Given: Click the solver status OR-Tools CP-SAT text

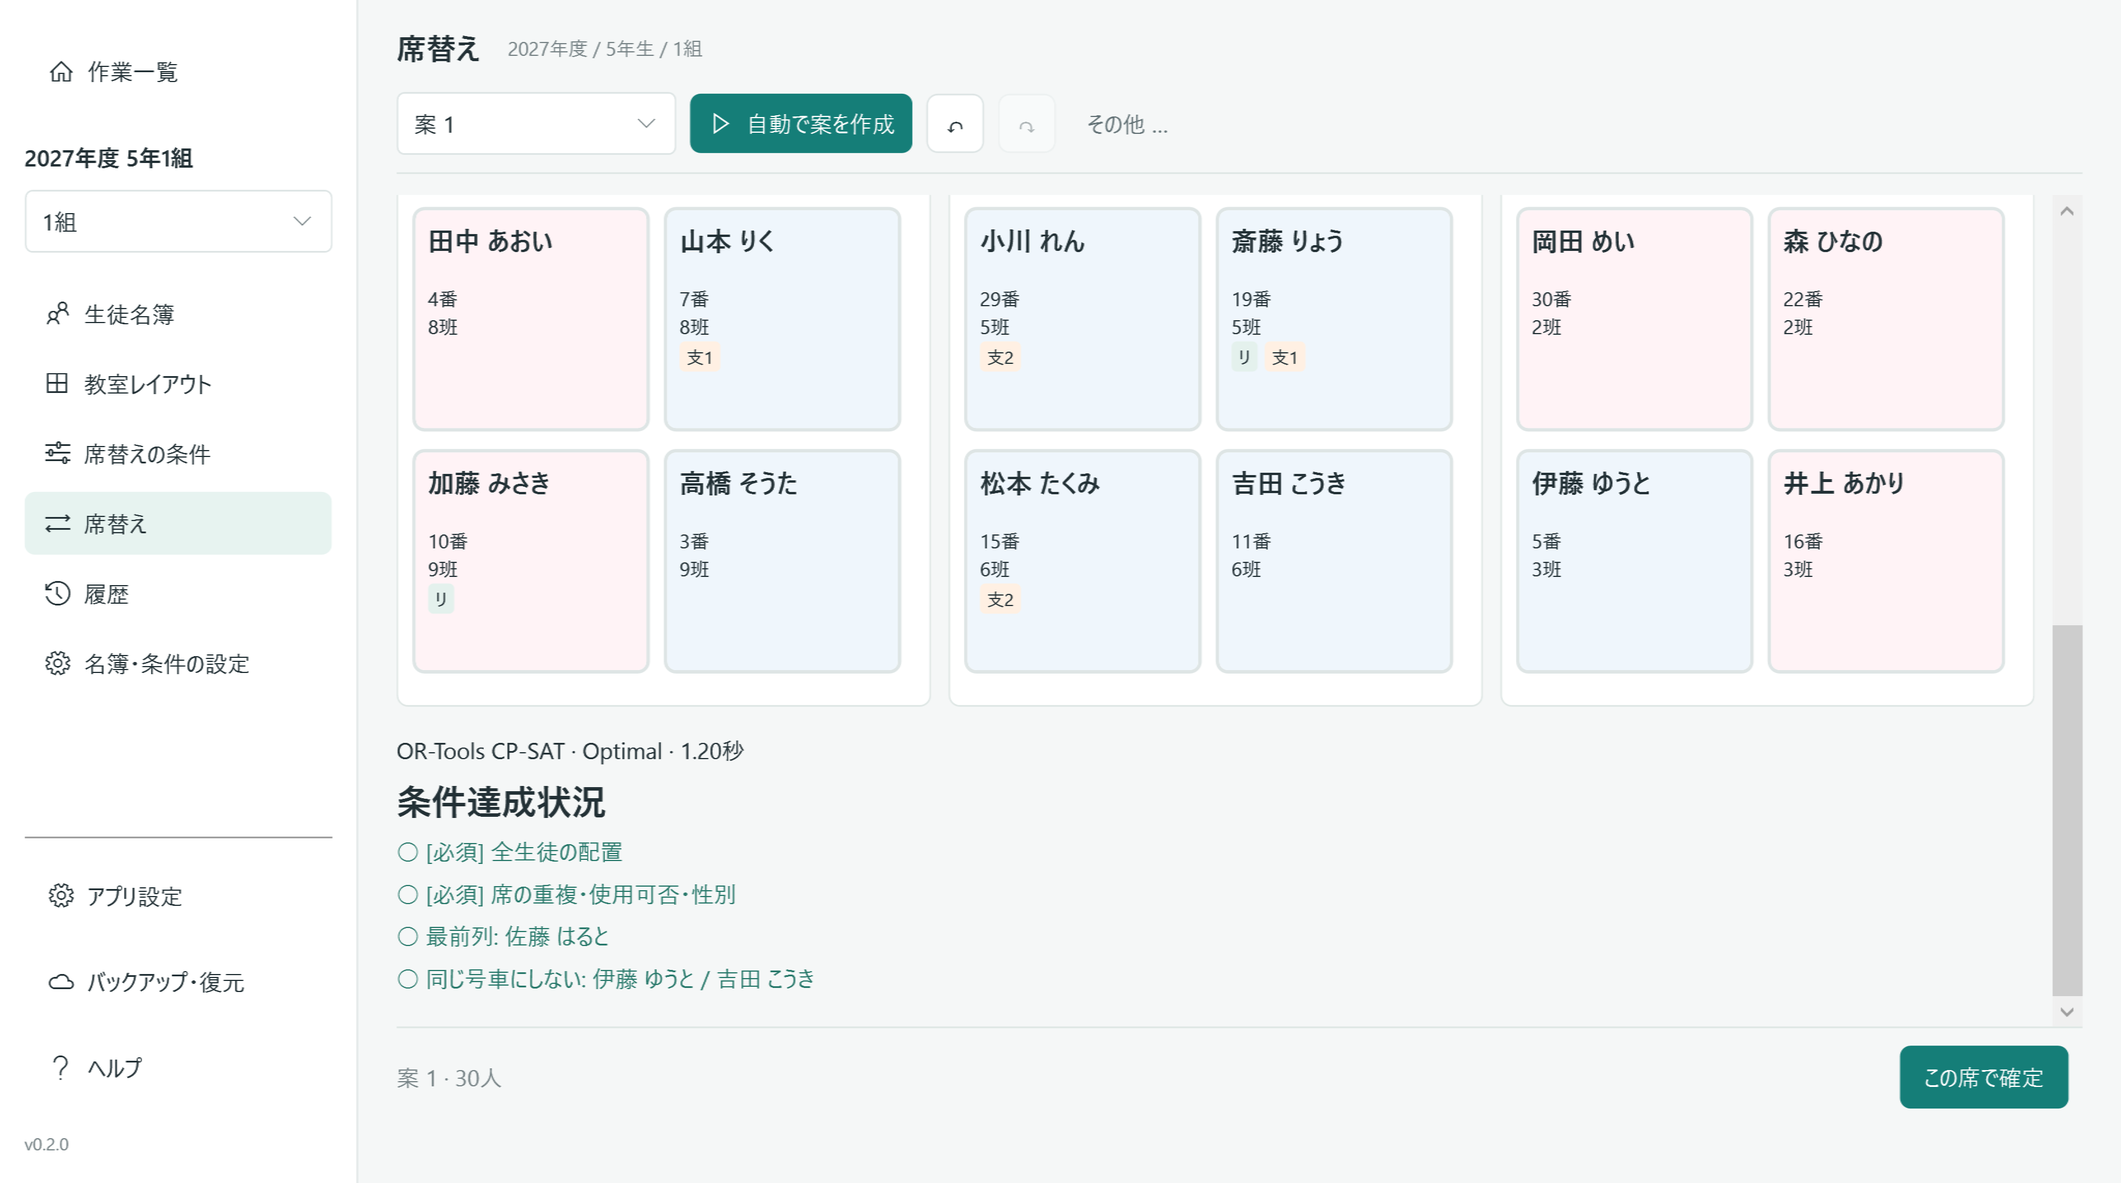Looking at the screenshot, I should (x=570, y=751).
